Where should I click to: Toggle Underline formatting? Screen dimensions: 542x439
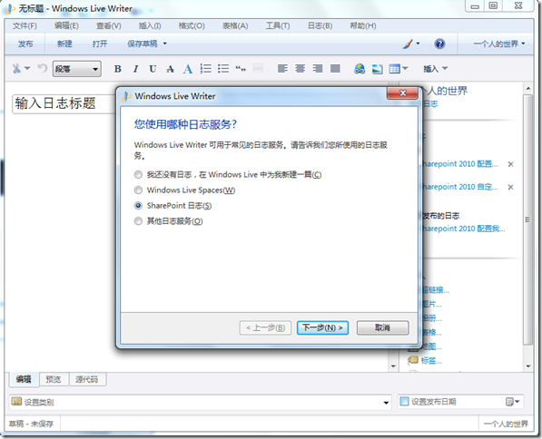click(153, 69)
